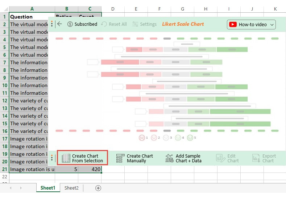Click the Select All corner triangle
Viewport: 286px width, 199px height.
6,9
